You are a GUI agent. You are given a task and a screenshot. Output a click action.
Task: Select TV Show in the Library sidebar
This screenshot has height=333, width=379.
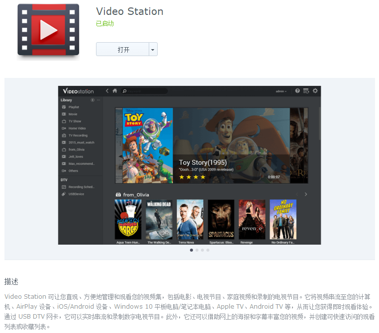click(75, 121)
